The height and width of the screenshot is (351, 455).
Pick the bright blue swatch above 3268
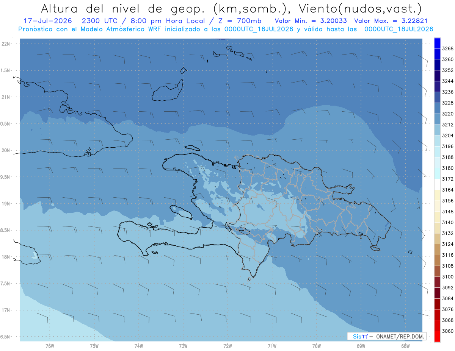437,43
